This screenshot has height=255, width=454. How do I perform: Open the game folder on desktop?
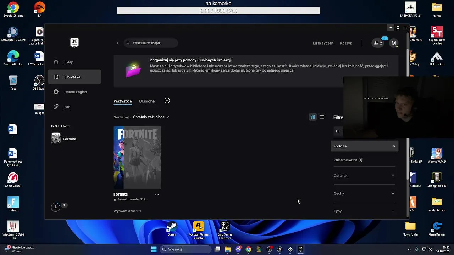437,10
